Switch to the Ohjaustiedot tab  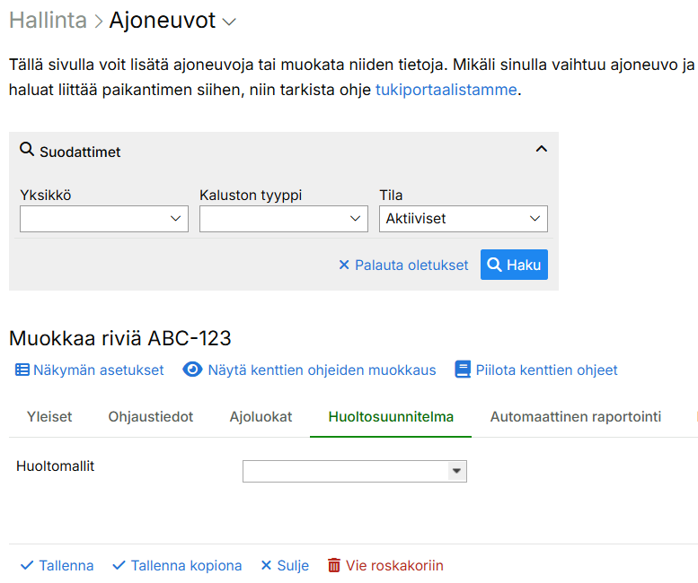coord(150,417)
